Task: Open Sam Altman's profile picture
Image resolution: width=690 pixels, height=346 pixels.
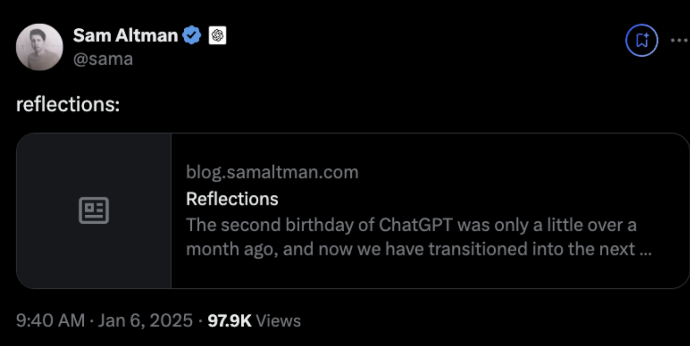Action: click(39, 47)
